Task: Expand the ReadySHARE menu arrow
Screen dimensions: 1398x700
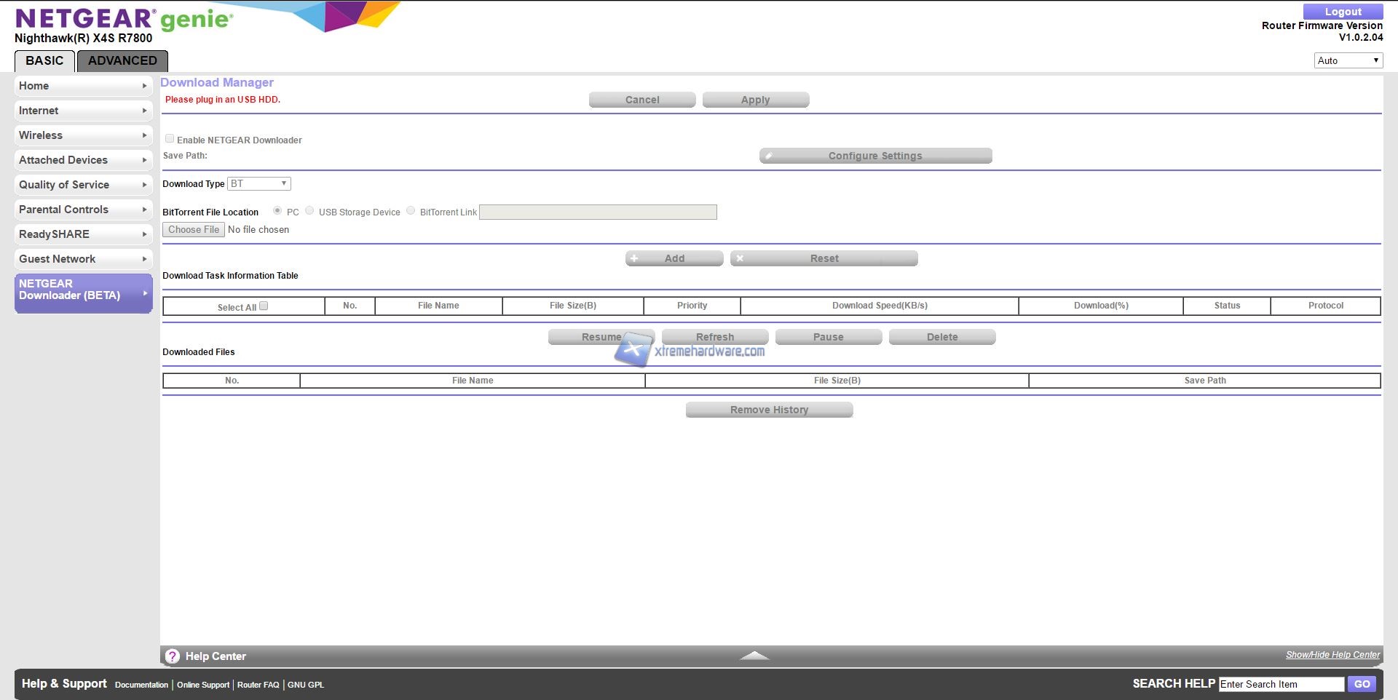Action: tap(144, 234)
